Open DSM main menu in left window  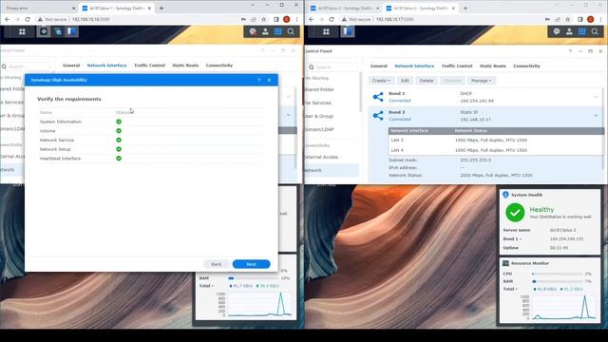(22, 31)
